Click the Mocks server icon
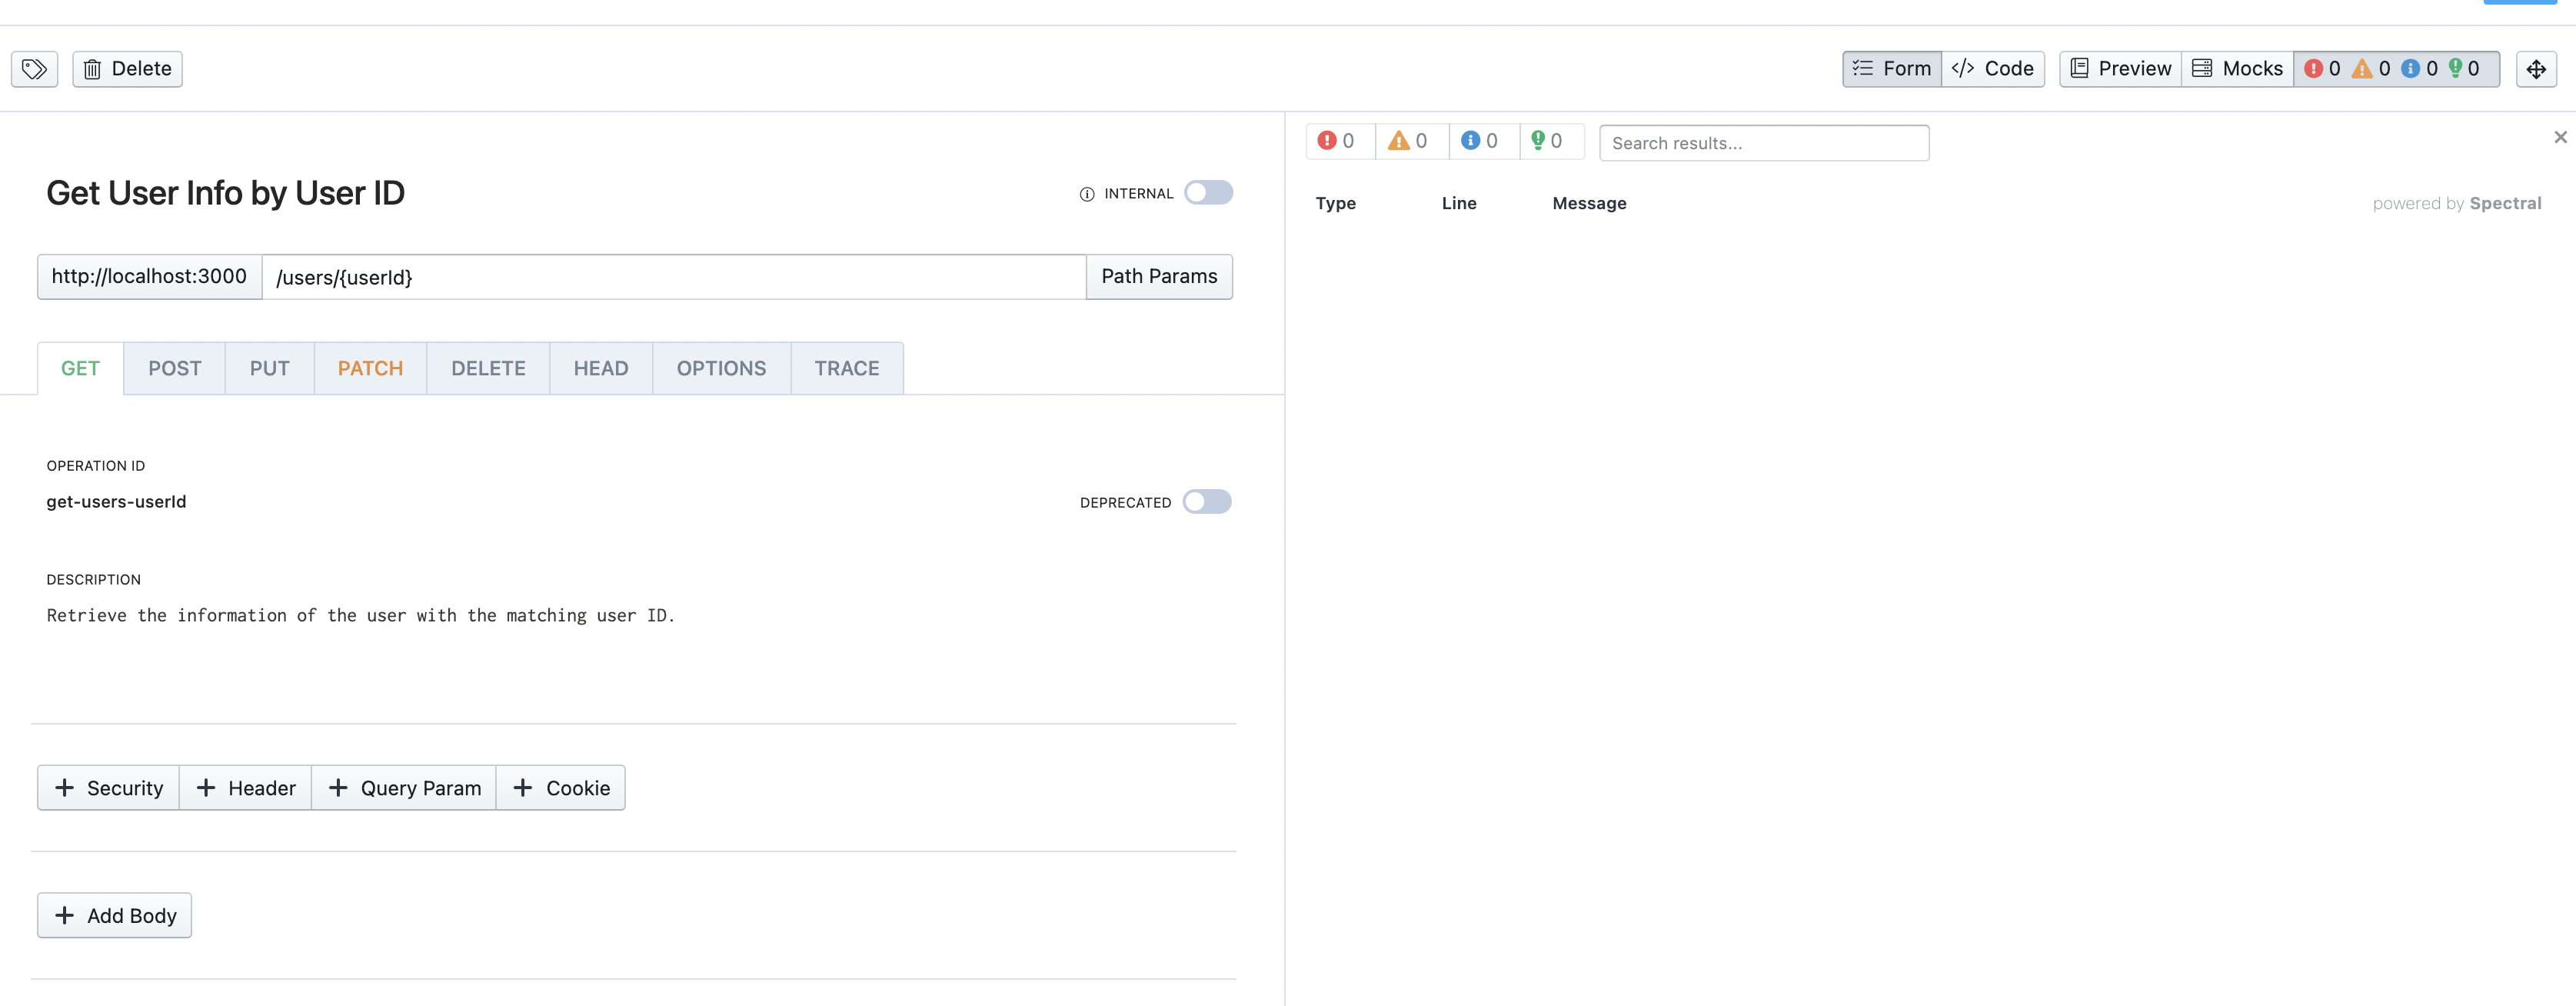 click(2237, 68)
